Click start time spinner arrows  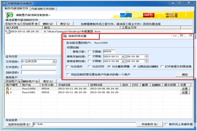point(146,57)
